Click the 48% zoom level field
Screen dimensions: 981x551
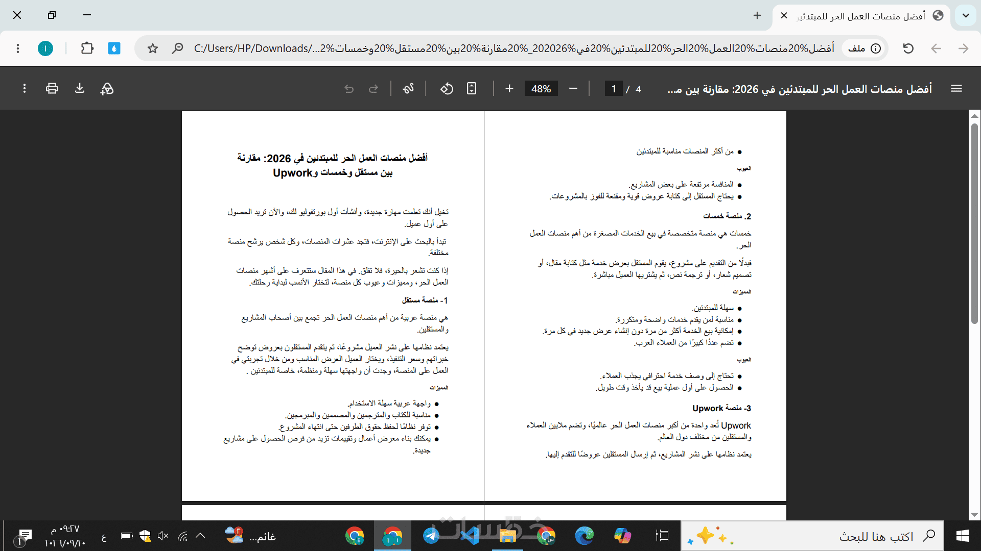(x=541, y=89)
